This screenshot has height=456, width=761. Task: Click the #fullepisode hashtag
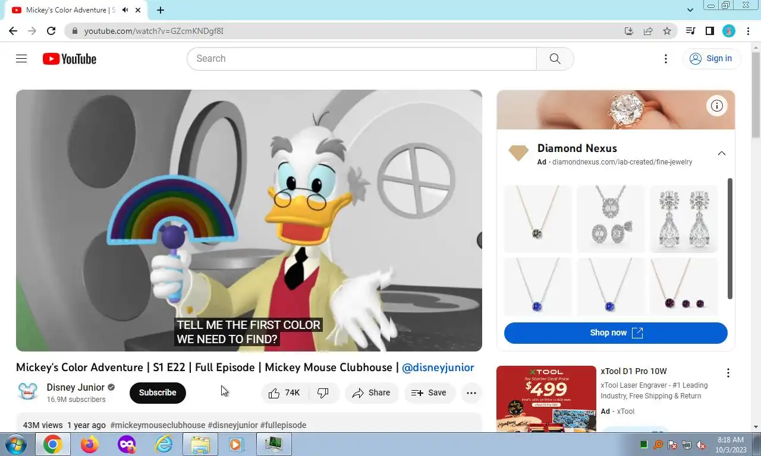tap(283, 425)
